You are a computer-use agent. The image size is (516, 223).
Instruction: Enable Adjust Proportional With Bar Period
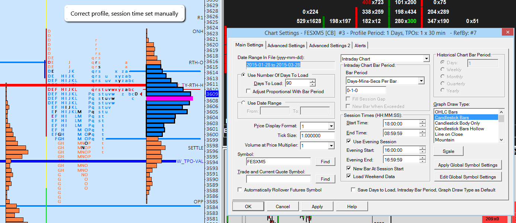[249, 91]
